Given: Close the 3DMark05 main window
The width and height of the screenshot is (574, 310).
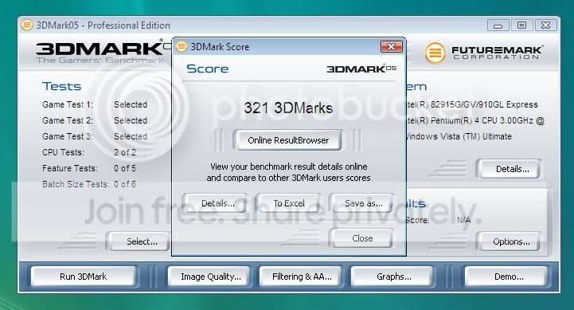Looking at the screenshot, I should [546, 26].
